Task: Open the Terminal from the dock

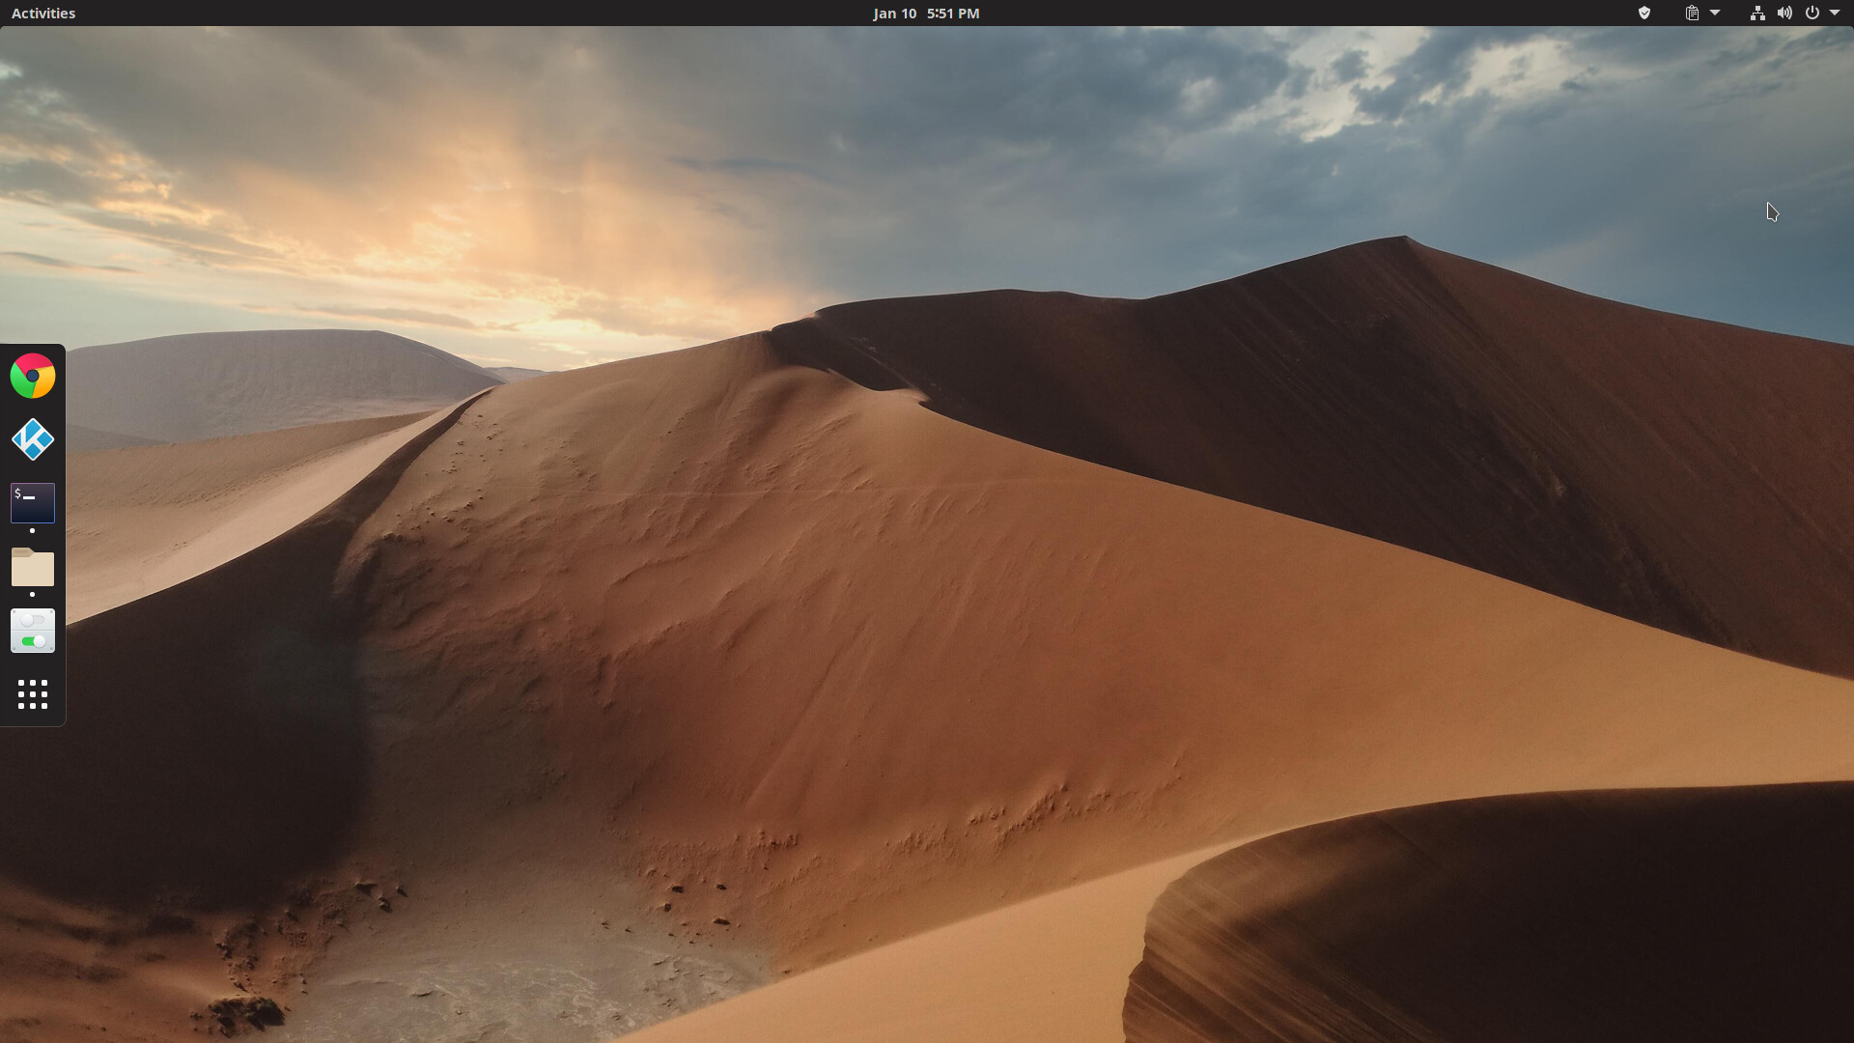Action: [x=33, y=503]
